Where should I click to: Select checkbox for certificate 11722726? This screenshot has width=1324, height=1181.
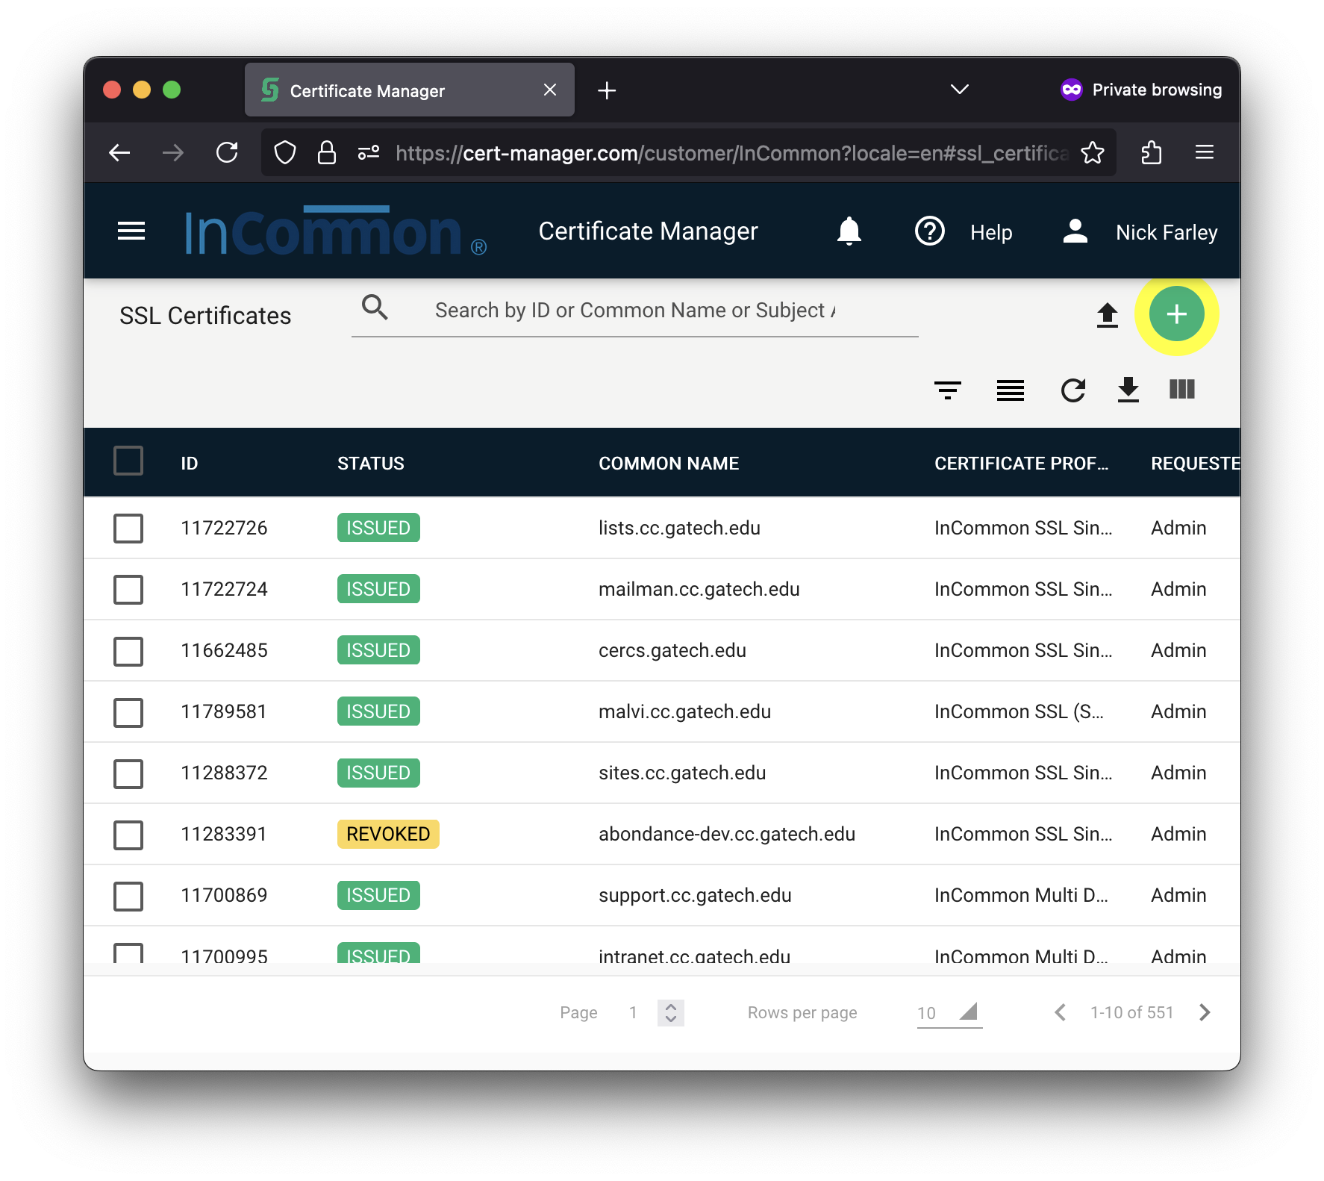click(128, 529)
